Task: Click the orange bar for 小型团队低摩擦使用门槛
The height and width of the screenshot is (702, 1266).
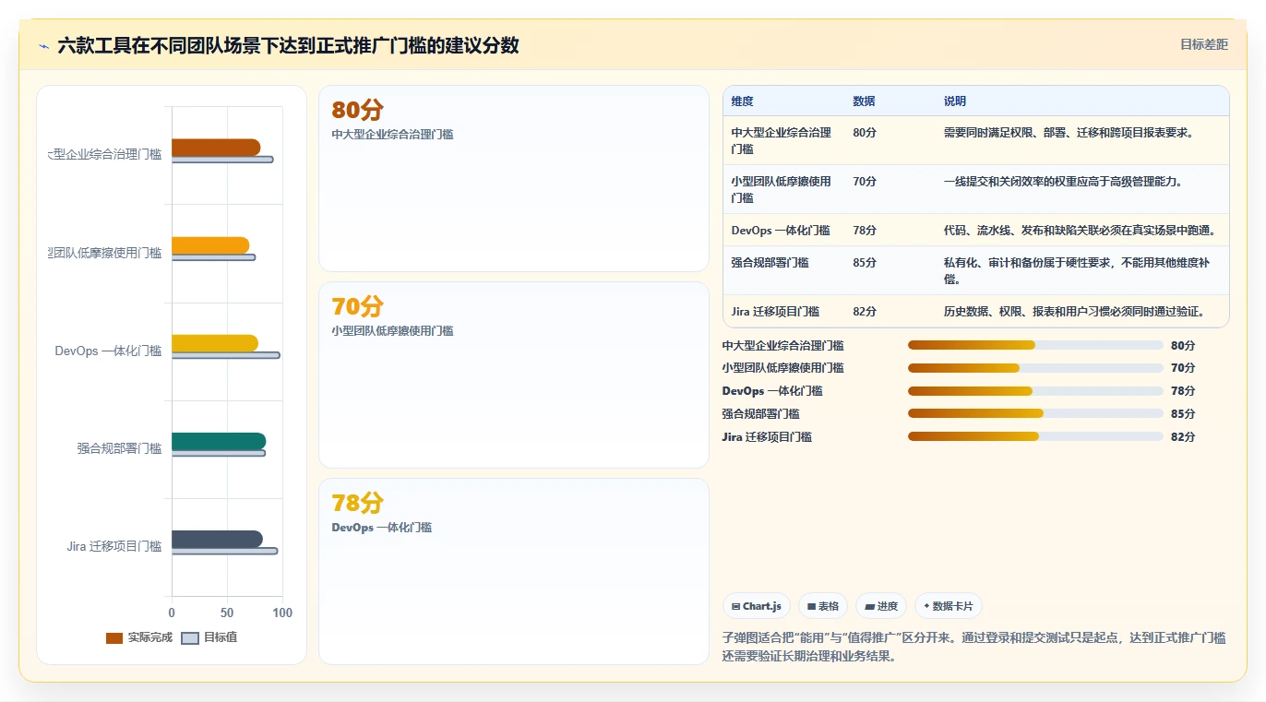Action: click(x=210, y=245)
